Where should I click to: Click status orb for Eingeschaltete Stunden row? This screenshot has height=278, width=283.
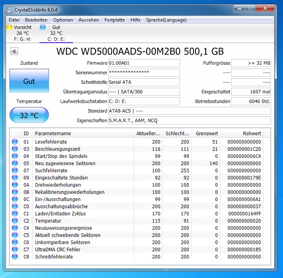coord(15,177)
